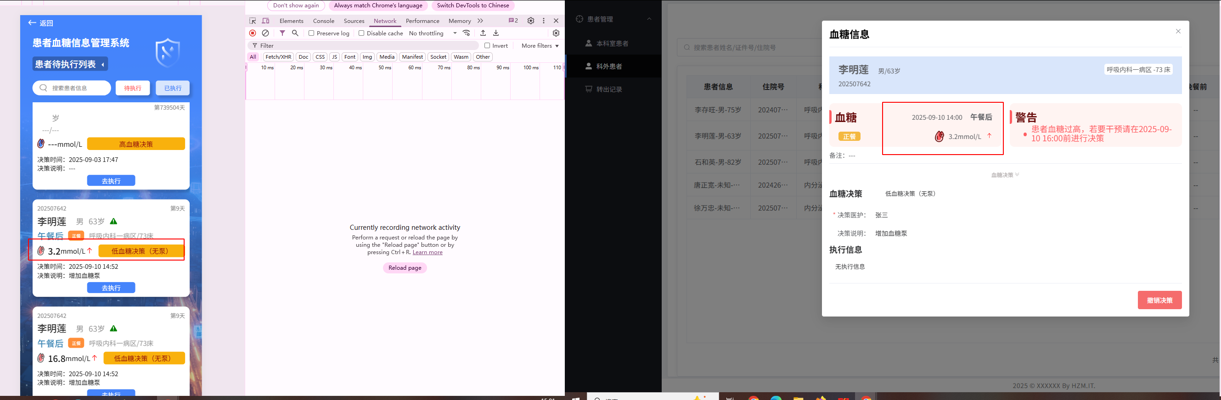Toggle the CSS request filter
This screenshot has width=1221, height=400.
[321, 57]
